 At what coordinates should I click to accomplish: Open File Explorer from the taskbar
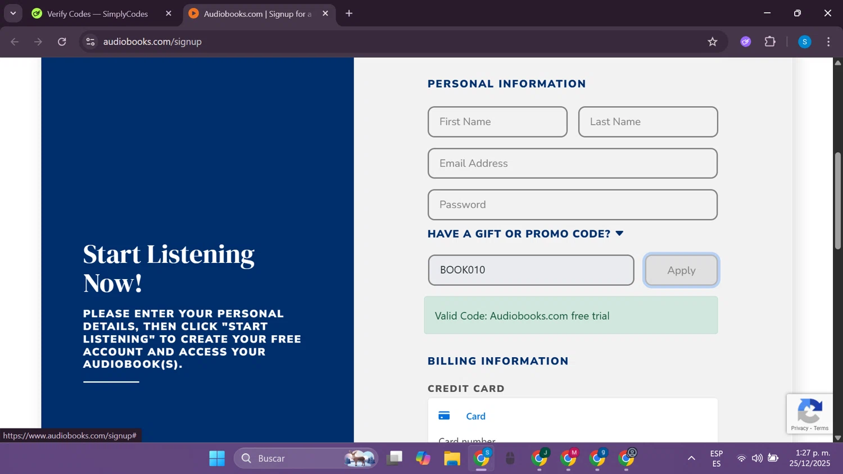point(452,458)
